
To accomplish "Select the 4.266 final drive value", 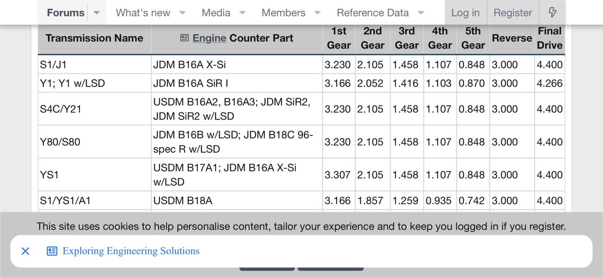I will pos(549,83).
